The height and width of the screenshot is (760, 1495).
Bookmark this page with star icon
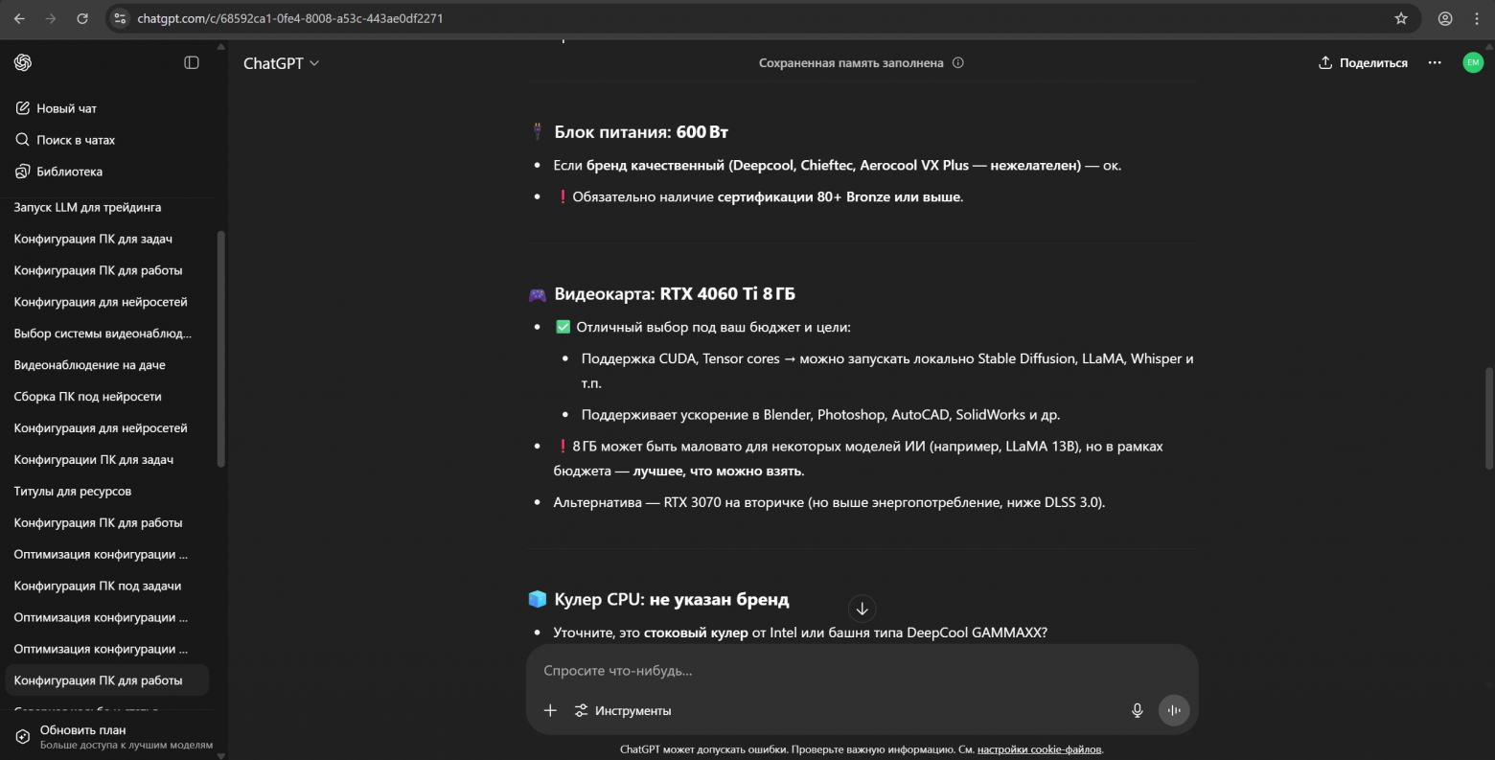1401,18
